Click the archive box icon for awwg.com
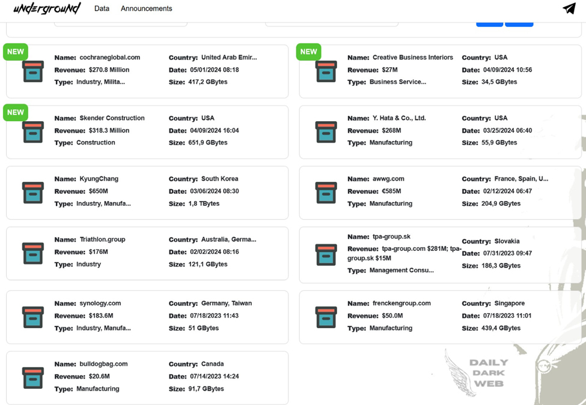This screenshot has height=405, width=586. [x=326, y=193]
